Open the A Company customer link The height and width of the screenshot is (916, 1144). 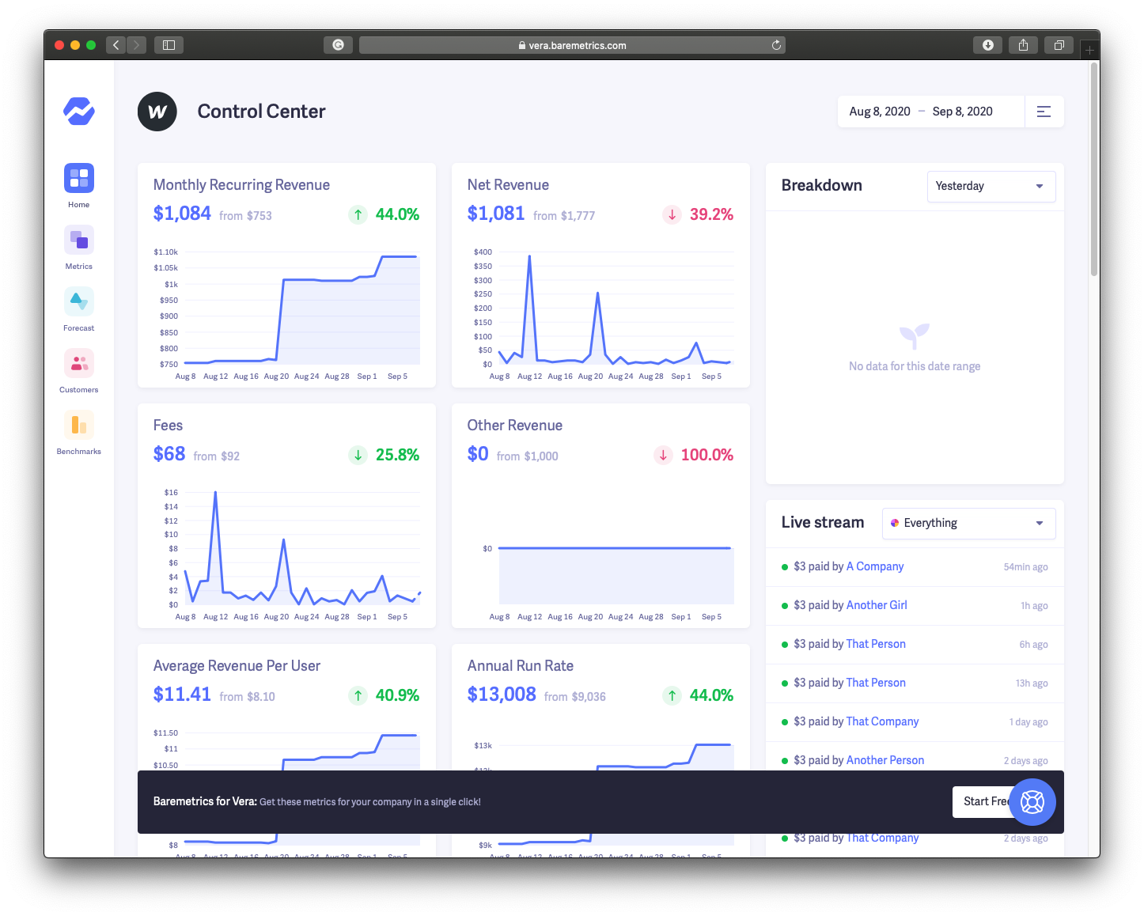pos(875,566)
